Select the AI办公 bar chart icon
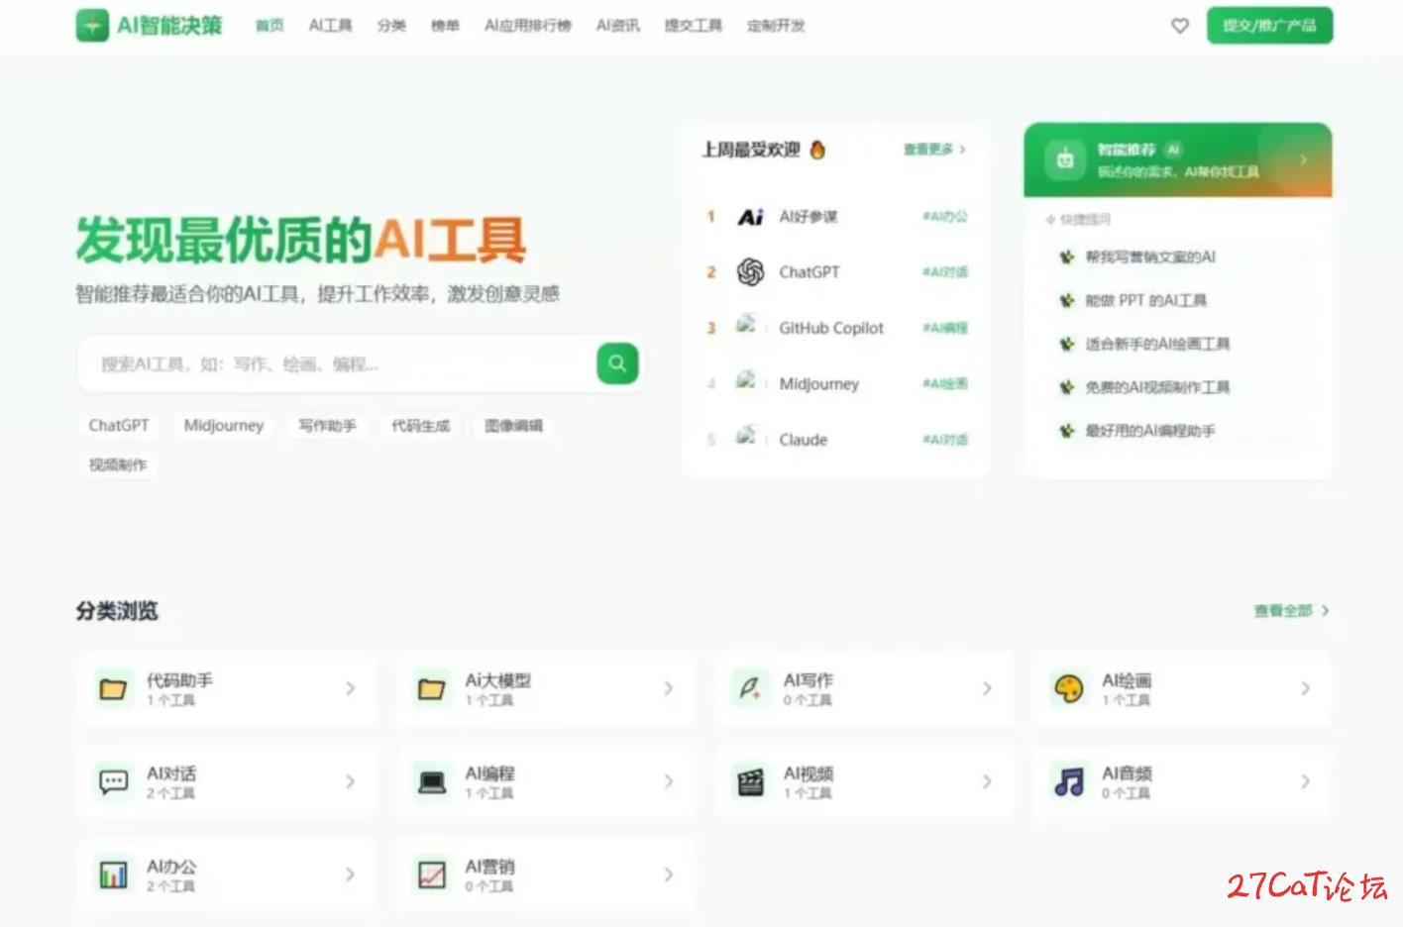This screenshot has width=1403, height=927. (113, 875)
